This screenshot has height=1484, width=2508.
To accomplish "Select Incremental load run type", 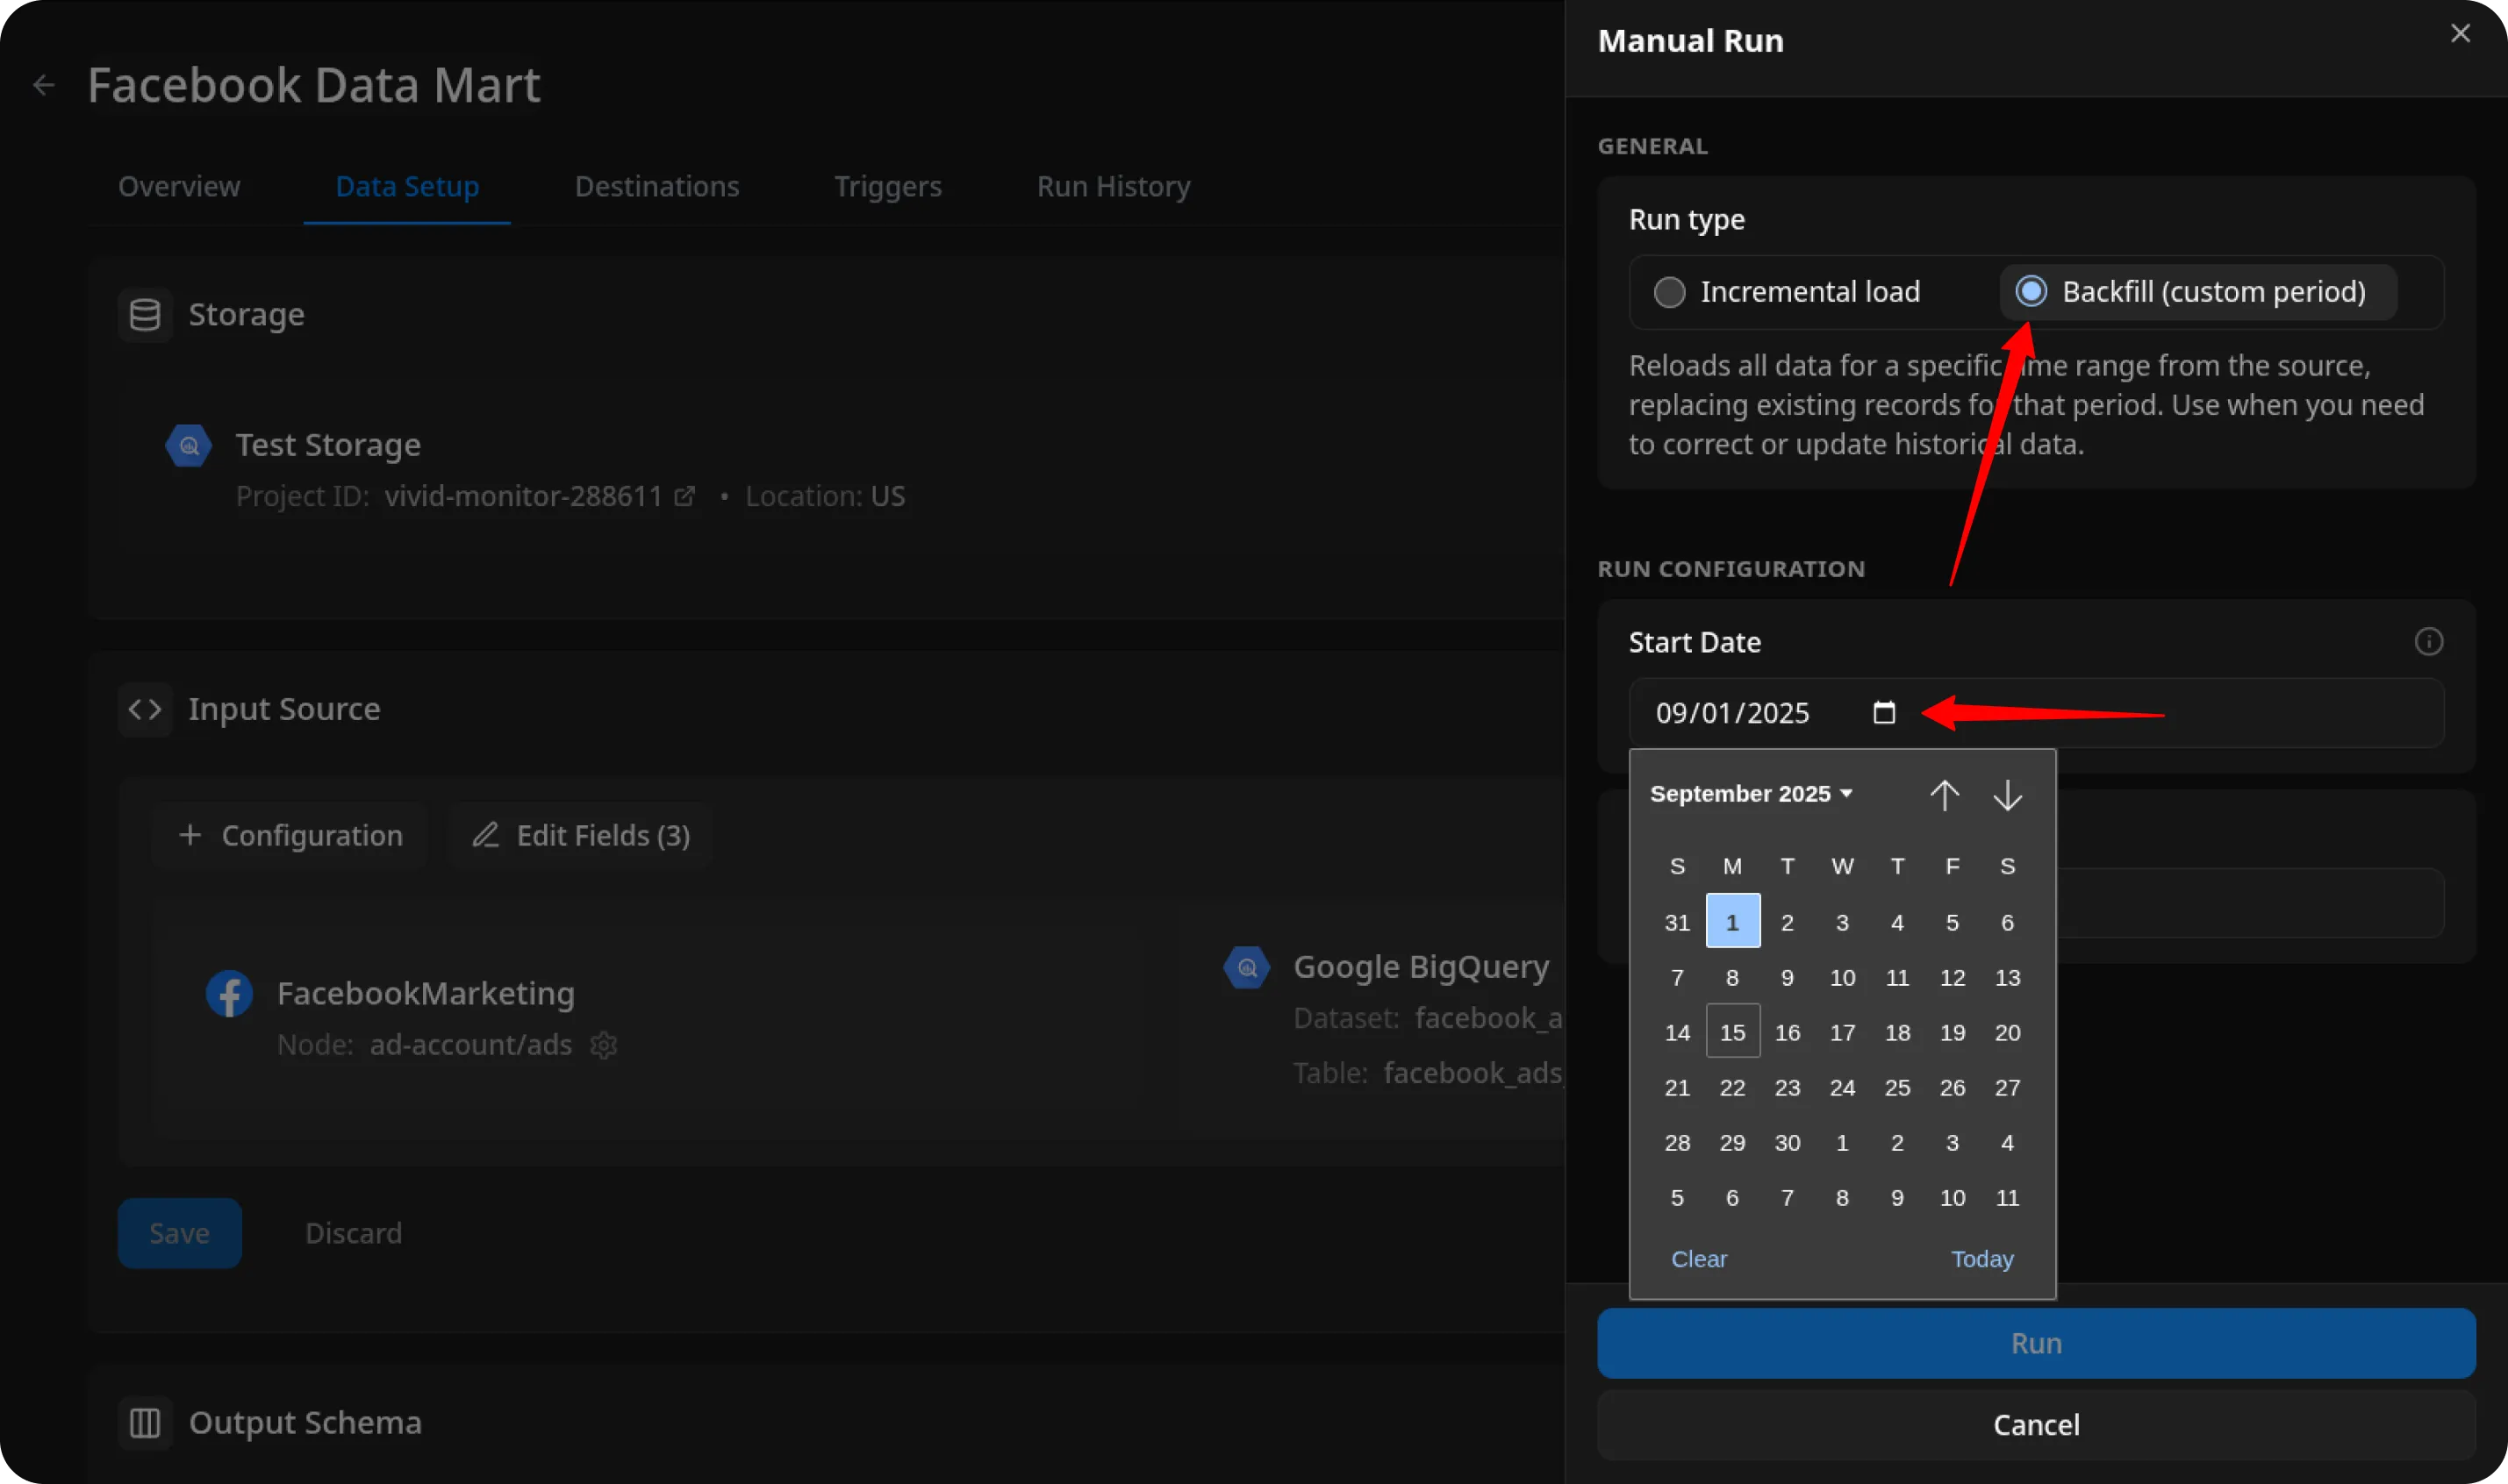I will [1669, 292].
